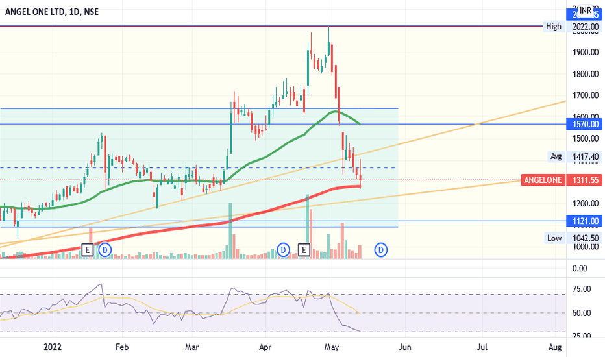Click the 1311.55 last price label
605x357 pixels.
tap(584, 180)
